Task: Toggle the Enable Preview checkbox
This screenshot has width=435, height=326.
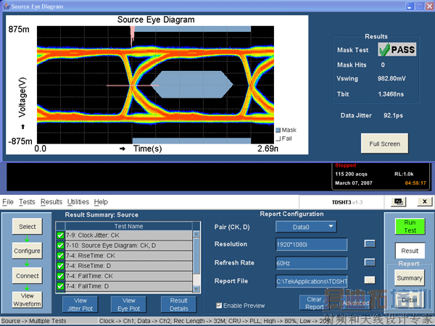Action: 220,306
